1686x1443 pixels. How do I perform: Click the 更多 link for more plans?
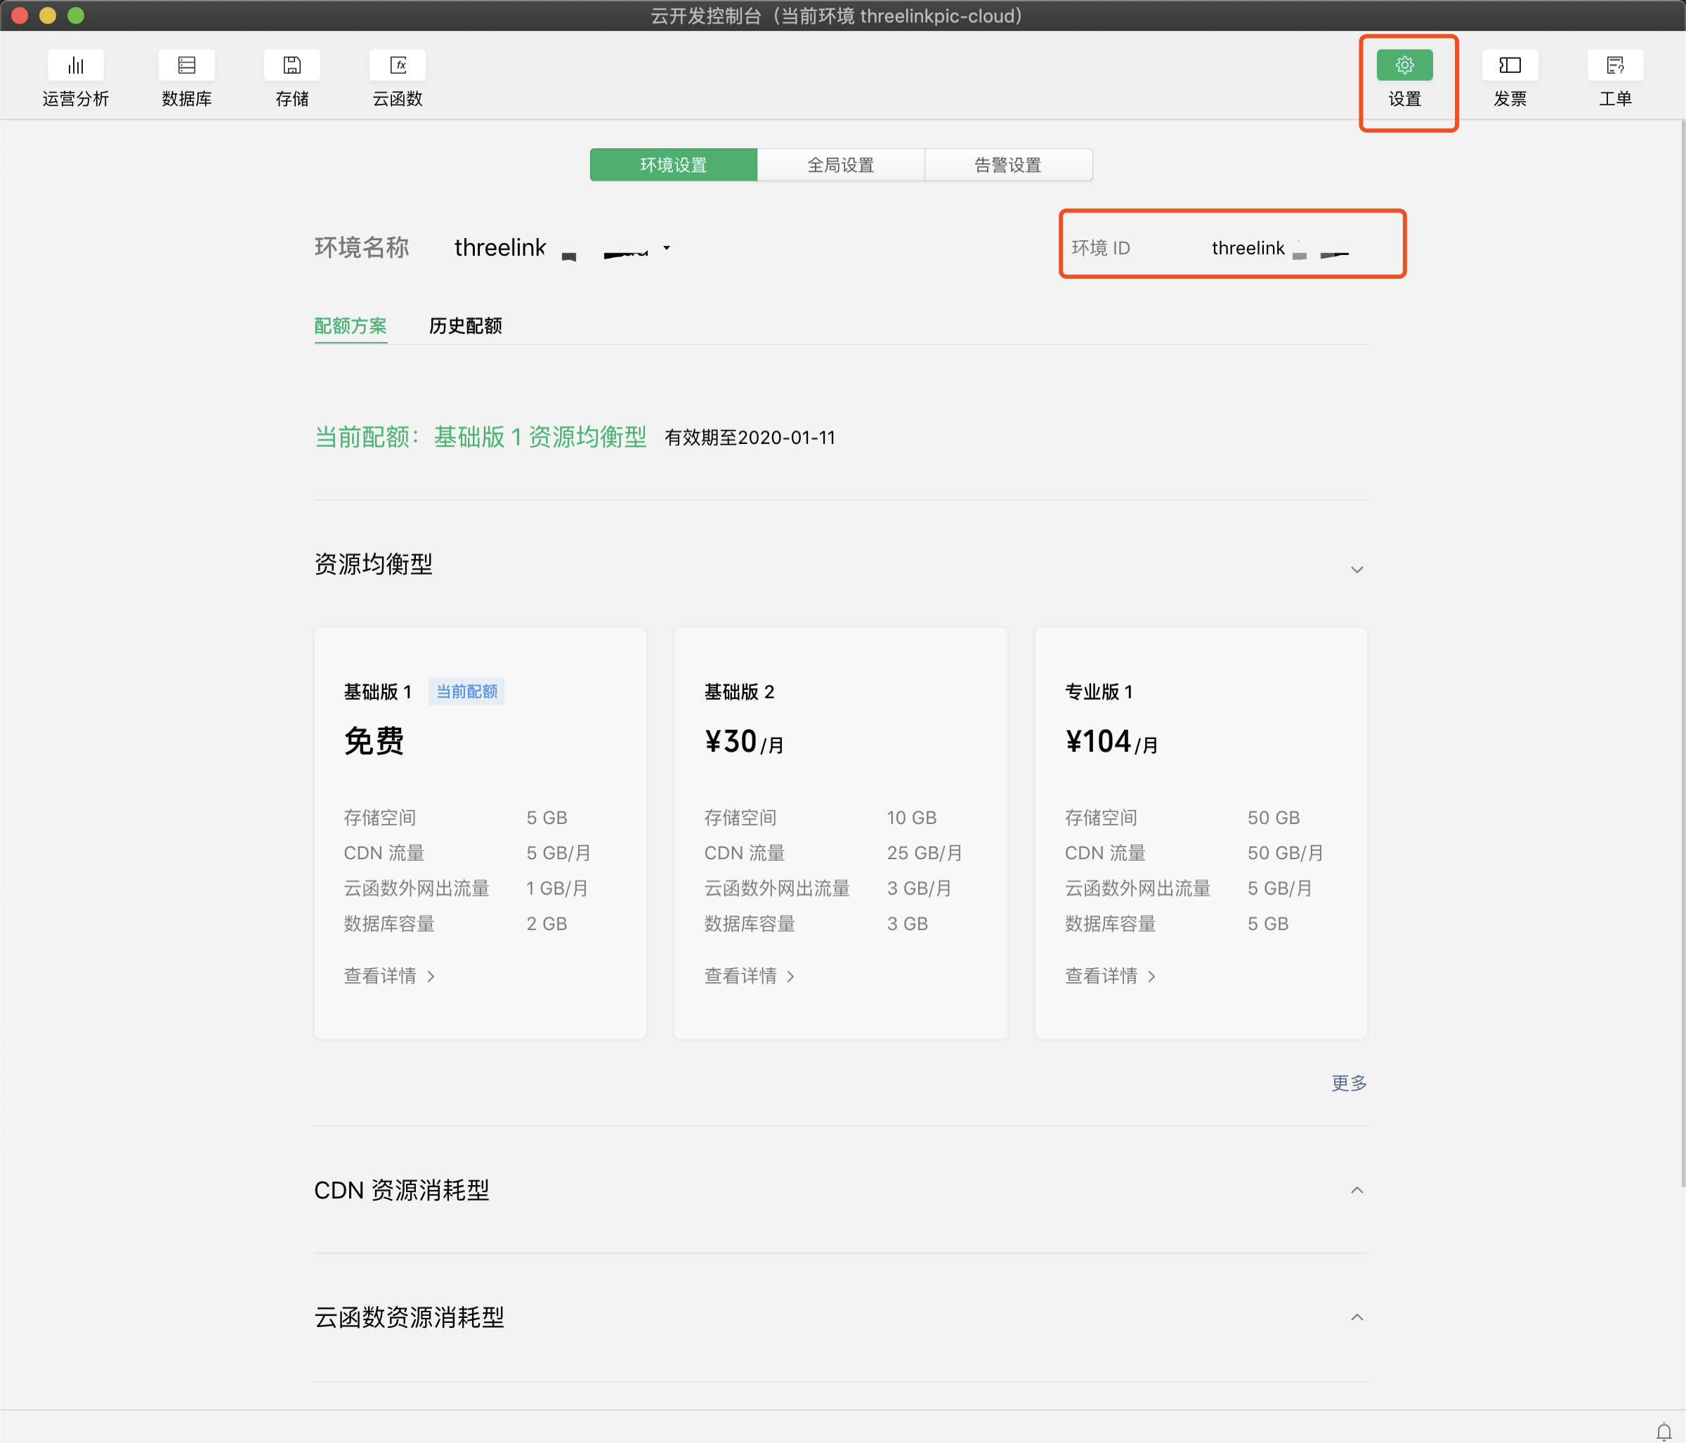(x=1349, y=1083)
